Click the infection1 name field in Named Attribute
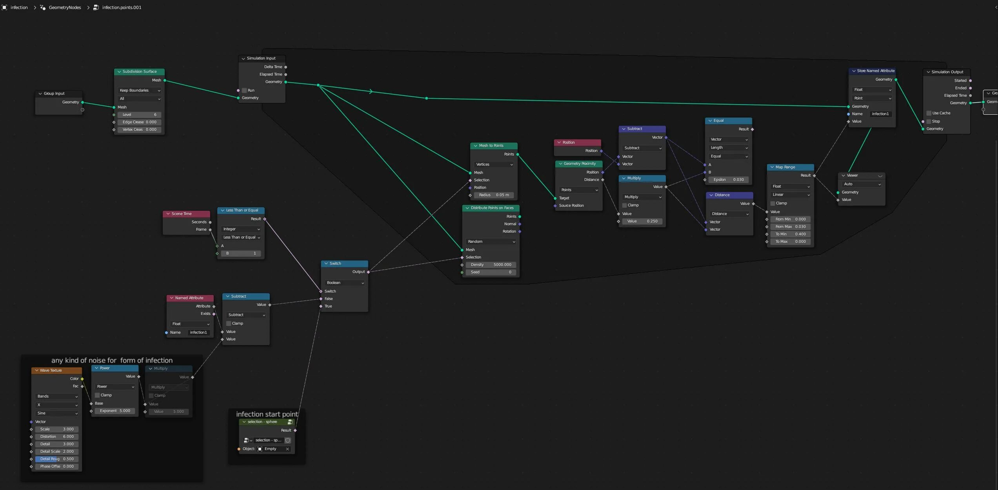 [x=198, y=333]
